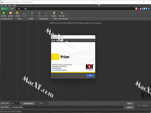The image size is (151, 113).
Task: Click the Effects... button at bottom
Action: click(42, 103)
